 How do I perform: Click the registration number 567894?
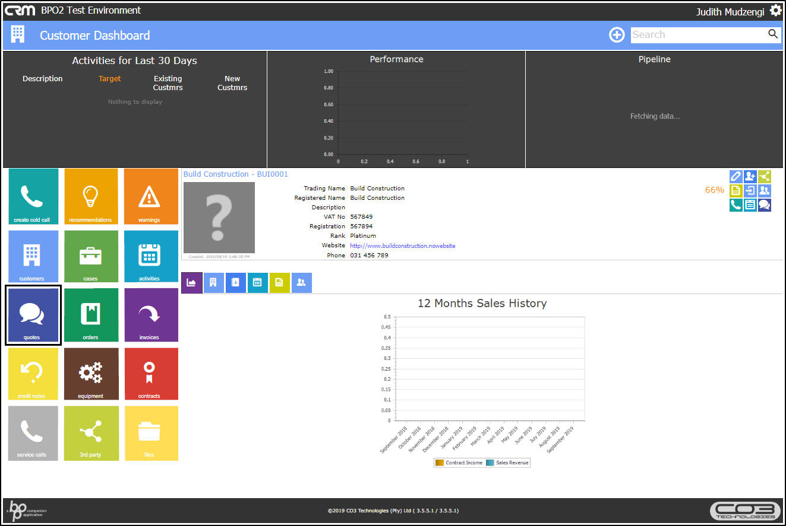coord(362,227)
